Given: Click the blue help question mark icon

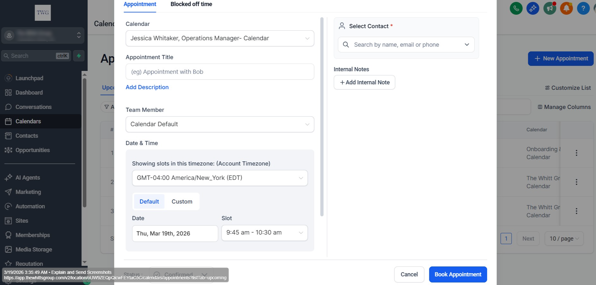Looking at the screenshot, I should tap(583, 8).
